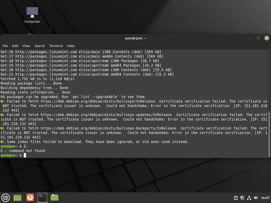The width and height of the screenshot is (271, 203).
Task: Click the terminal title 'qwe@qwe: ~'
Action: tap(135, 38)
